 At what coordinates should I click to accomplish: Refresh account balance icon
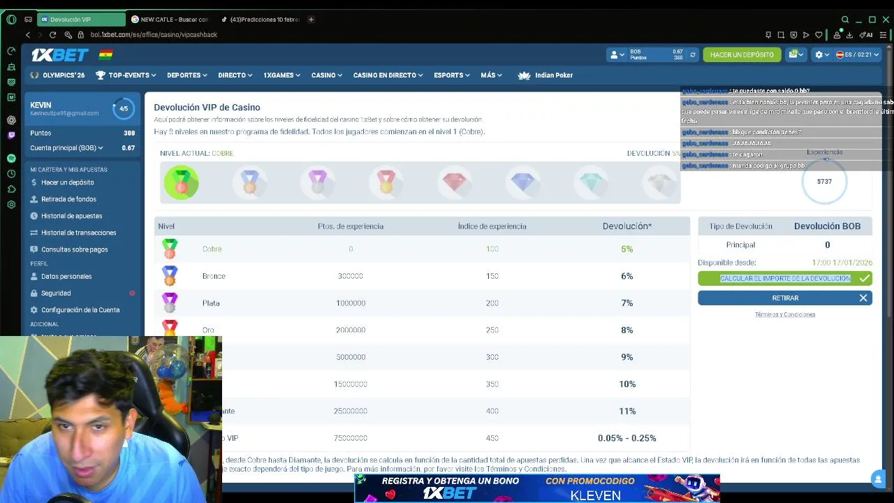pos(693,54)
